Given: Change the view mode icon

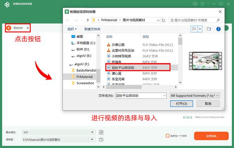Looking at the screenshot, I should (194, 29).
